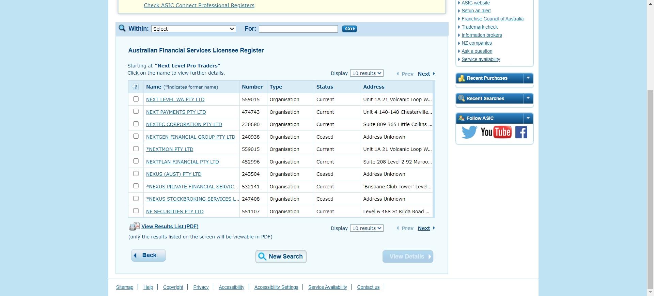The height and width of the screenshot is (296, 654).
Task: Click the scrollbar up arrow
Action: pyautogui.click(x=650, y=3)
